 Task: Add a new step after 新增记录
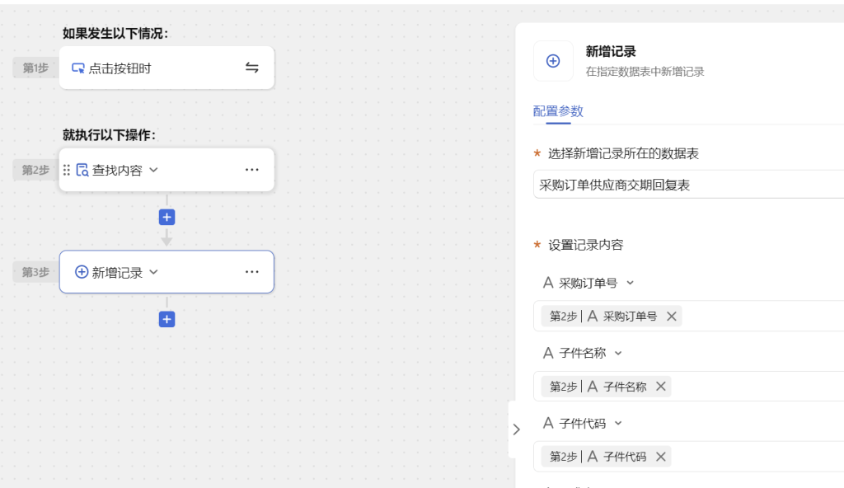click(x=166, y=319)
